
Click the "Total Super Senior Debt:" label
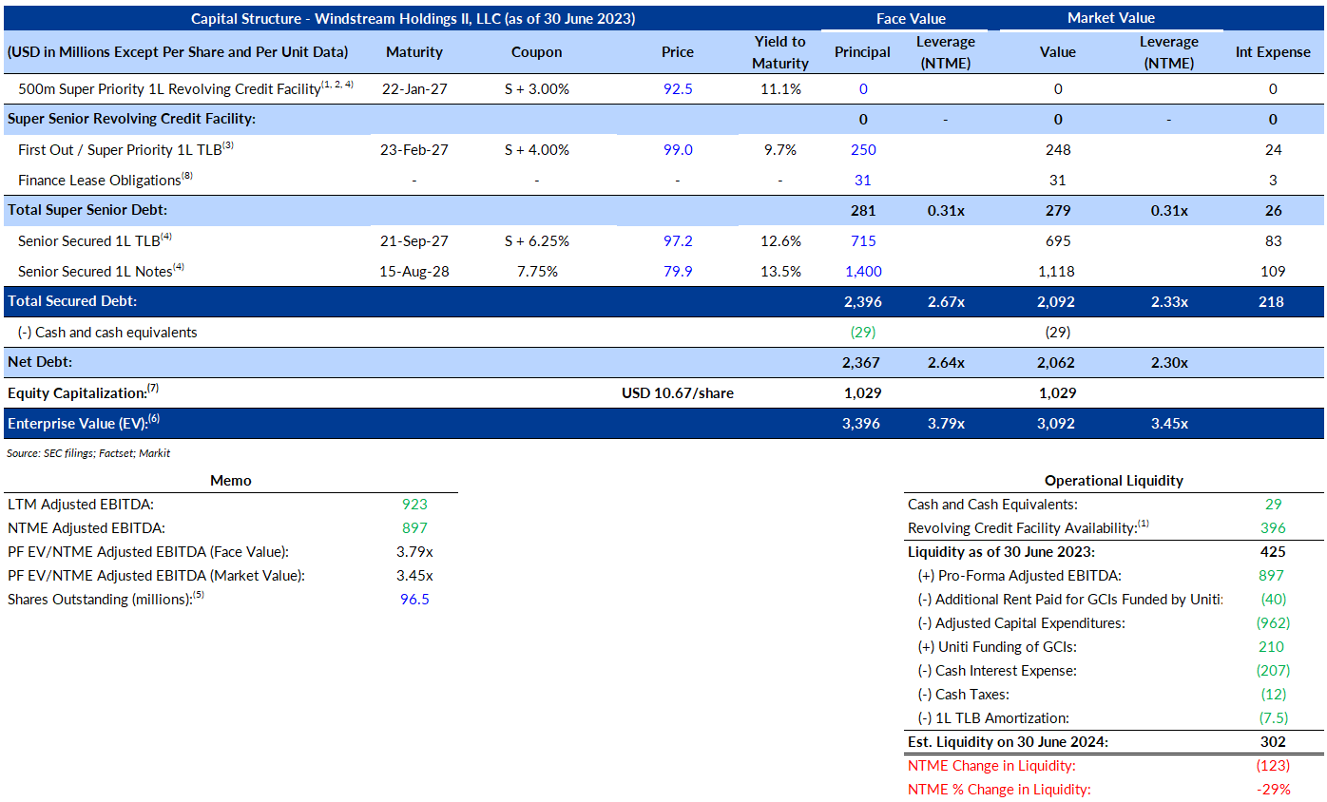88,211
